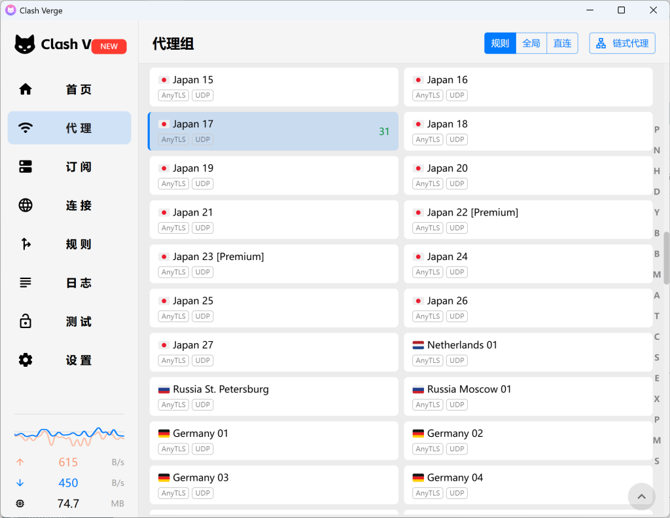Select the Japan 27 proxy node
The height and width of the screenshot is (518, 670).
click(x=274, y=352)
